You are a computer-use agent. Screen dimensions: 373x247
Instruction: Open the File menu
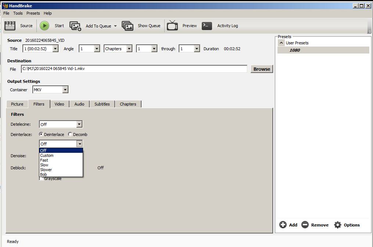[x=6, y=13]
